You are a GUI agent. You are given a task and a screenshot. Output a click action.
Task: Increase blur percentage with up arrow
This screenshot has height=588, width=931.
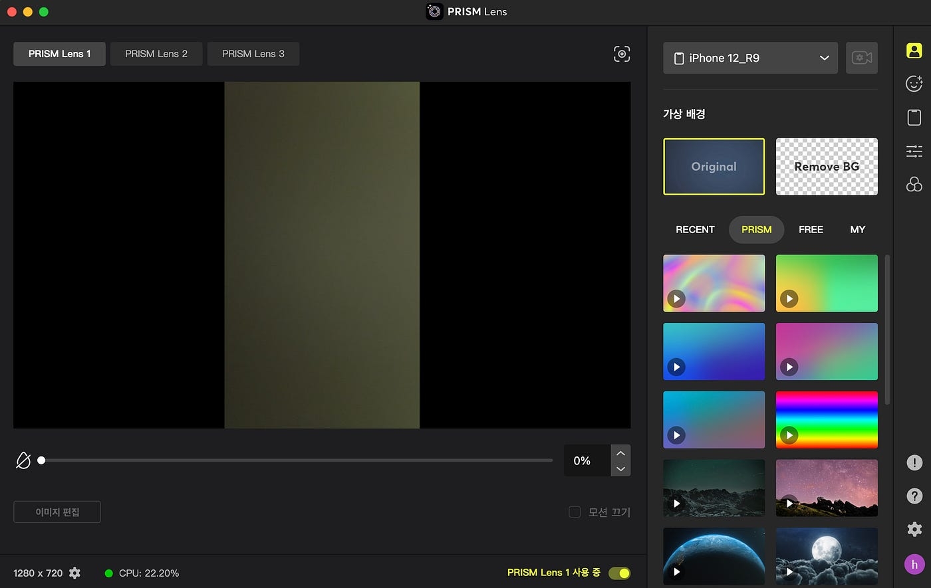[620, 453]
